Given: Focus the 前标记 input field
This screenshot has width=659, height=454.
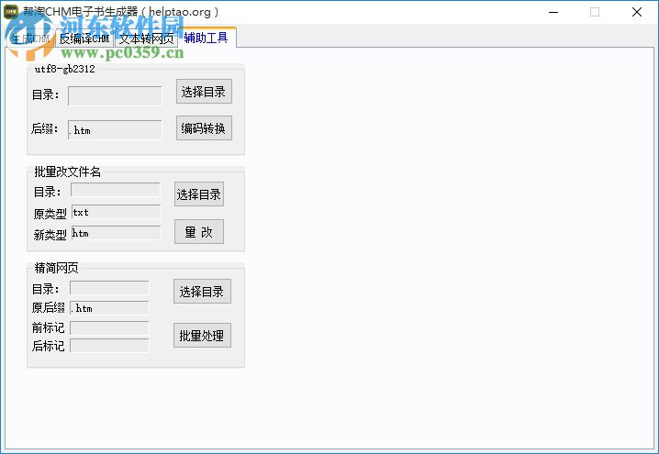Looking at the screenshot, I should (109, 328).
